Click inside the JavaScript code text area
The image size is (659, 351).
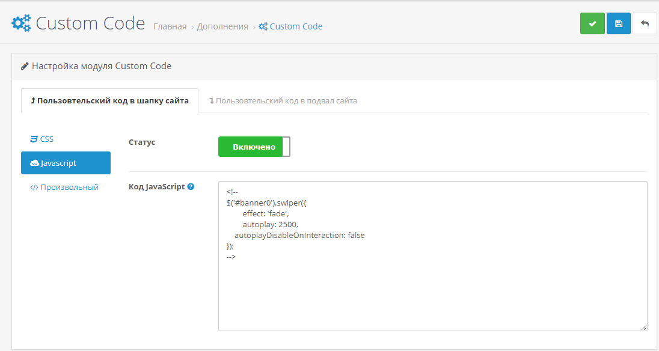[432, 288]
